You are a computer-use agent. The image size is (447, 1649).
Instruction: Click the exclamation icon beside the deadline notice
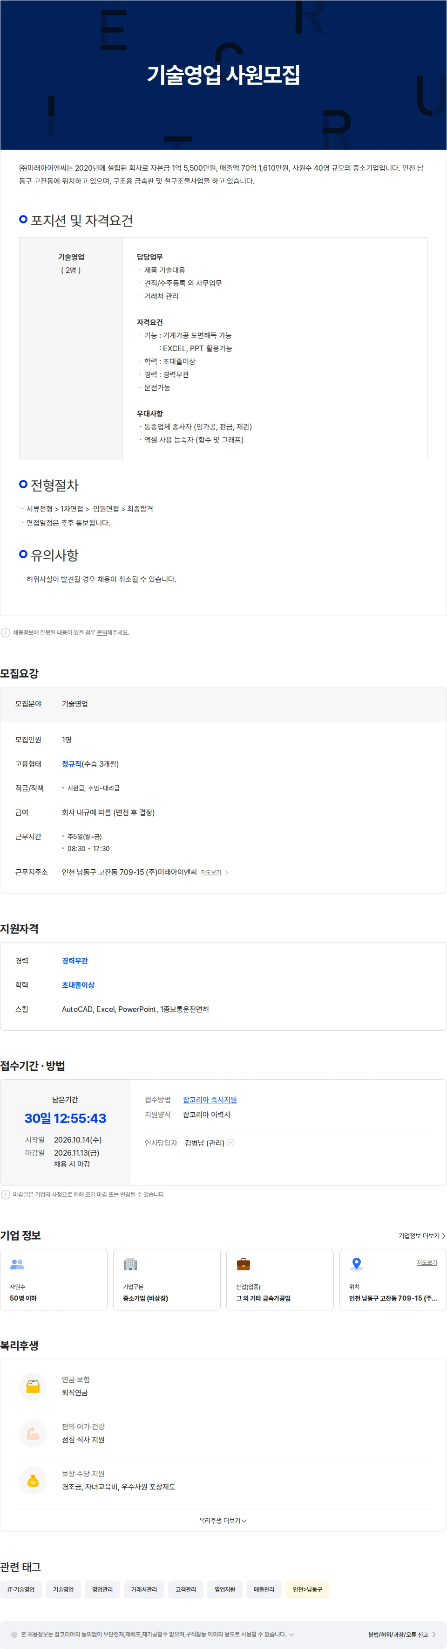pyautogui.click(x=6, y=1194)
